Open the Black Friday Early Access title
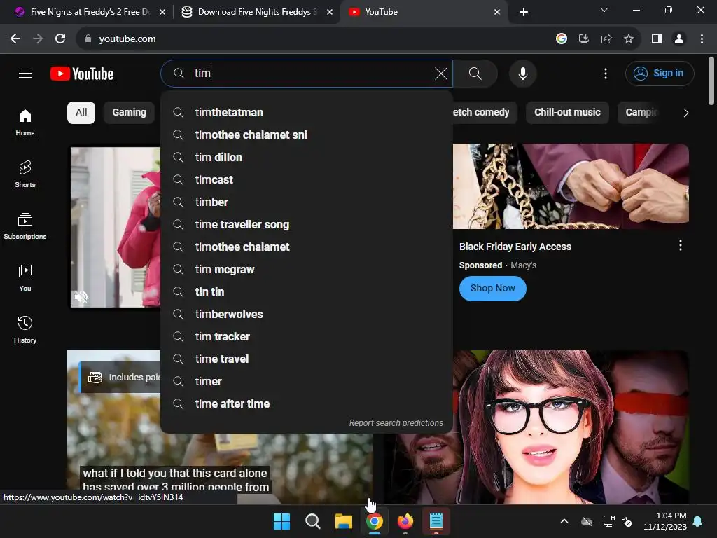This screenshot has height=538, width=717. pyautogui.click(x=515, y=247)
